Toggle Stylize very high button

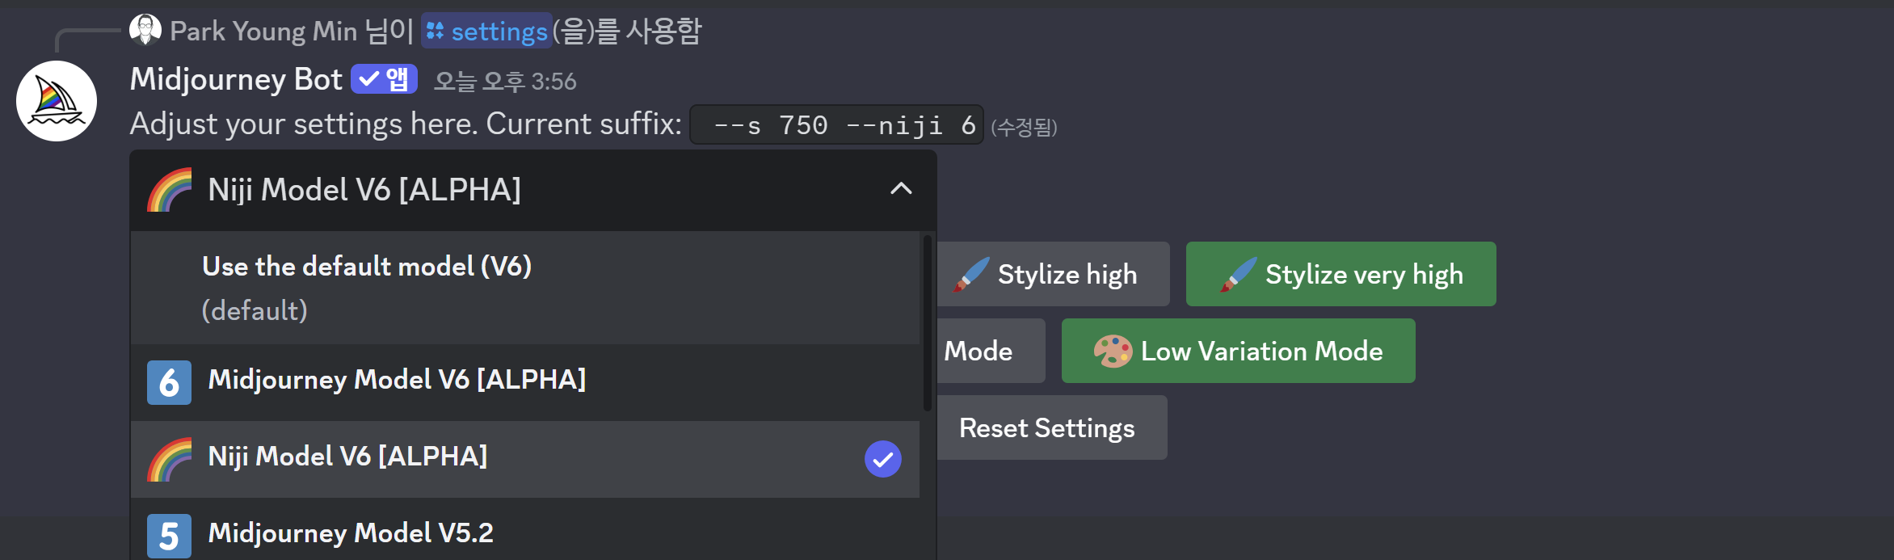tap(1341, 274)
